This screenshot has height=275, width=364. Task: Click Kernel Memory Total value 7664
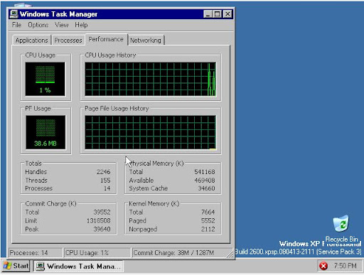208,212
